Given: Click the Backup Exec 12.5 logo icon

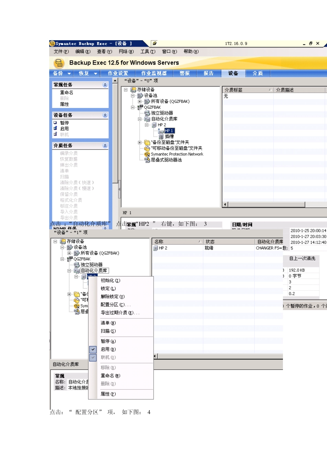Looking at the screenshot, I should (x=59, y=63).
